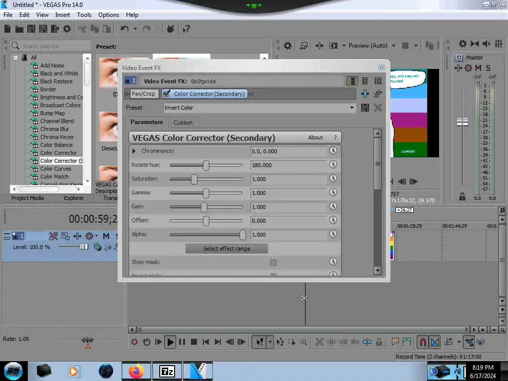The height and width of the screenshot is (381, 508).
Task: Delete preset X icon in Video Event FX
Action: coord(378,108)
